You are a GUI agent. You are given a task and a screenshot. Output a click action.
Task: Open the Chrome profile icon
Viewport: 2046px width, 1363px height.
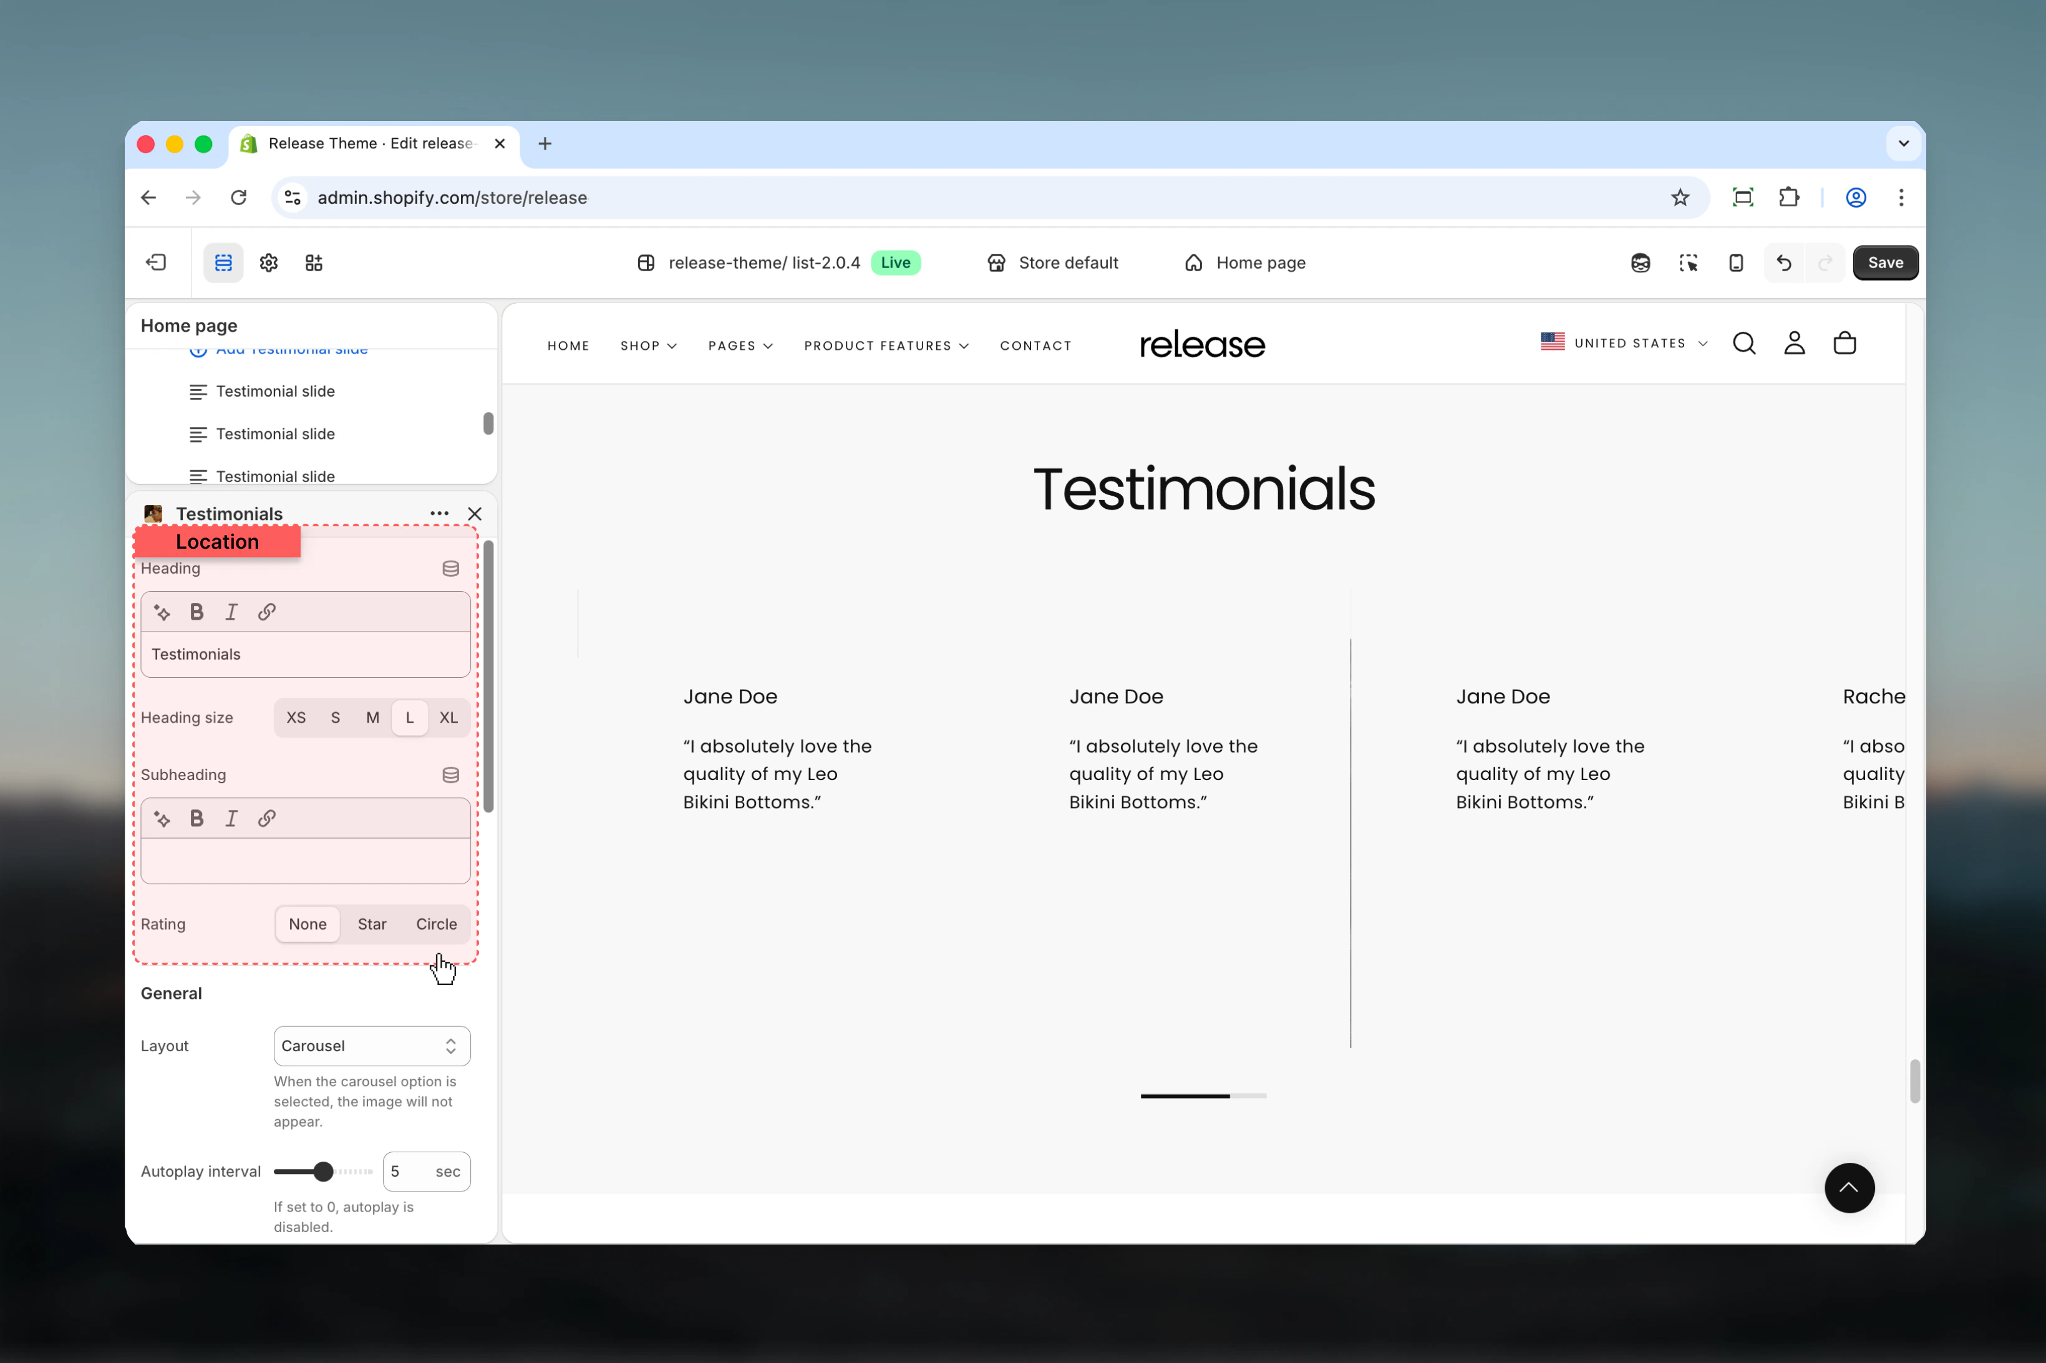tap(1856, 197)
